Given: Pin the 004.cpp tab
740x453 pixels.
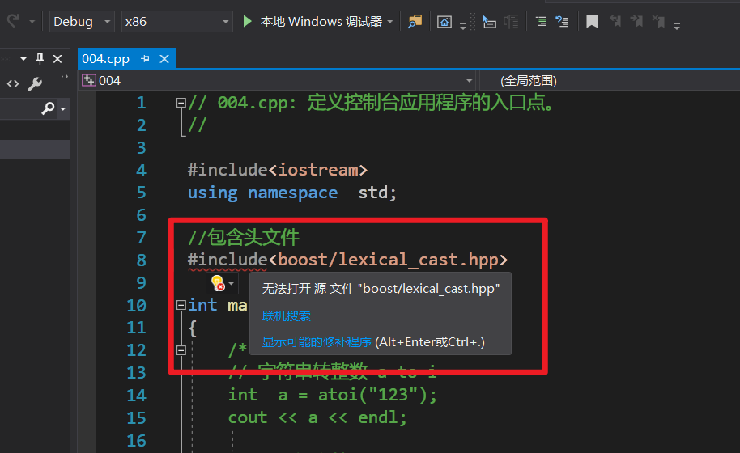Looking at the screenshot, I should click(x=145, y=59).
